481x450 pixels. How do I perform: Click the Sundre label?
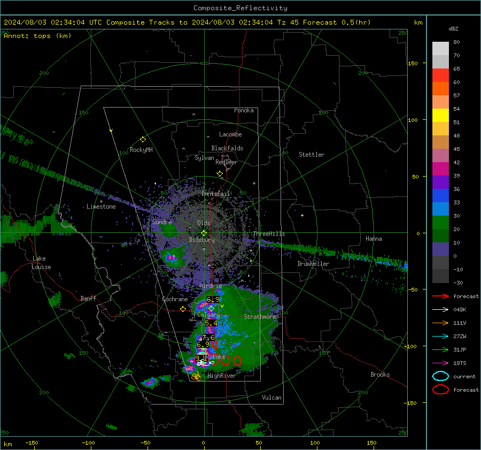pos(162,222)
